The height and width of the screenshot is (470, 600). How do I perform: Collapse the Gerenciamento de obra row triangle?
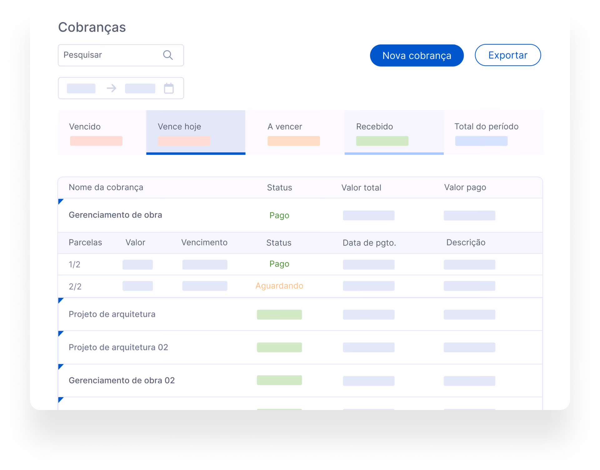click(x=61, y=201)
